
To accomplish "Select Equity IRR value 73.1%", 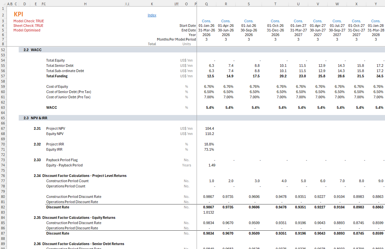I will click(x=209, y=149).
